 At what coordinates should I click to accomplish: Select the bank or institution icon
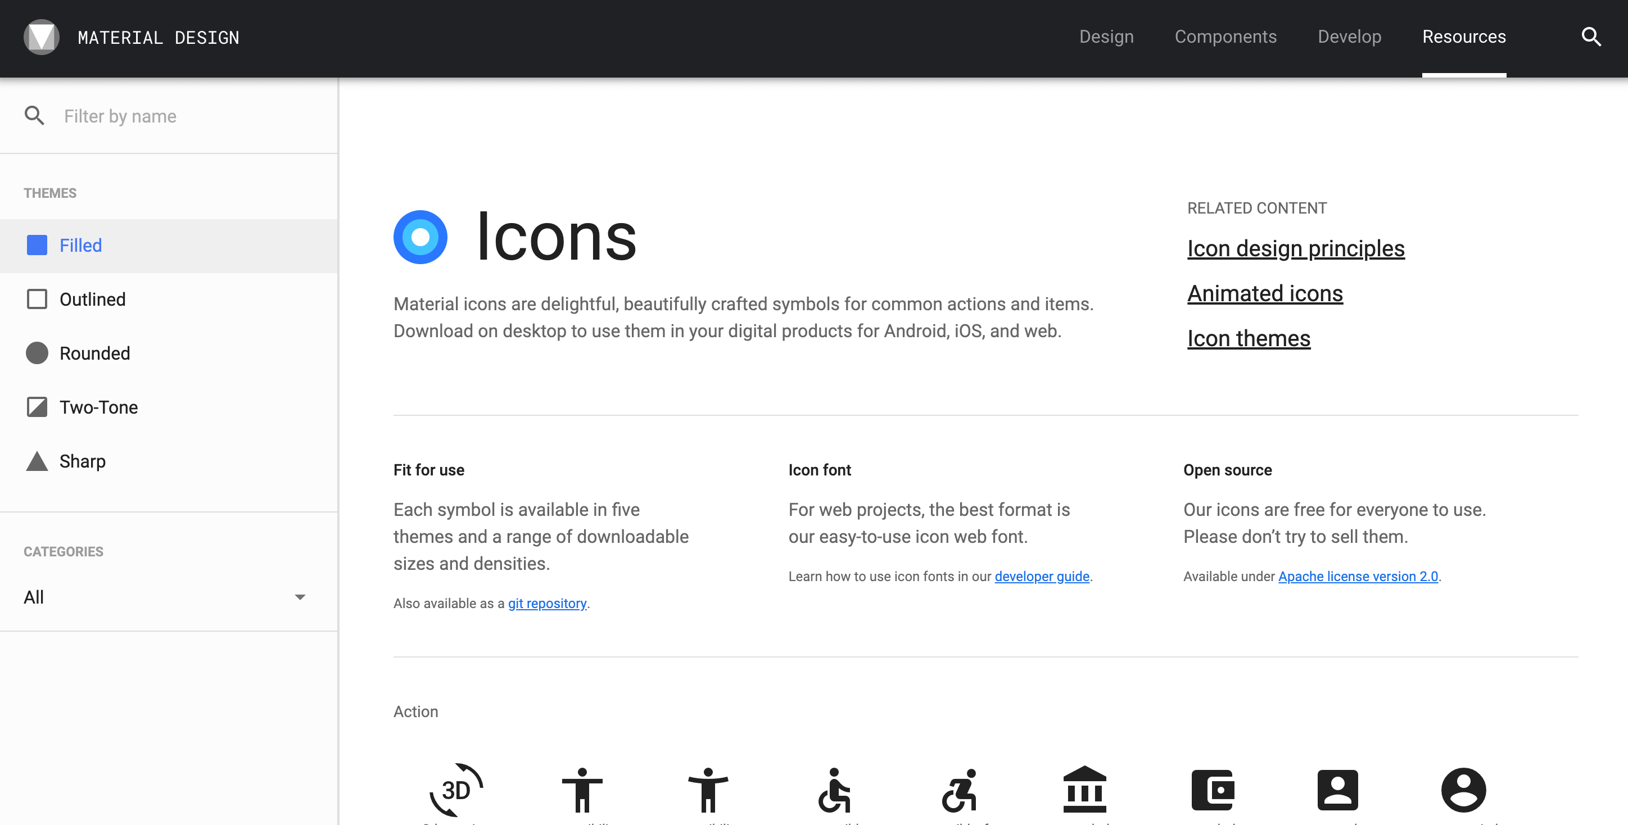(1087, 790)
